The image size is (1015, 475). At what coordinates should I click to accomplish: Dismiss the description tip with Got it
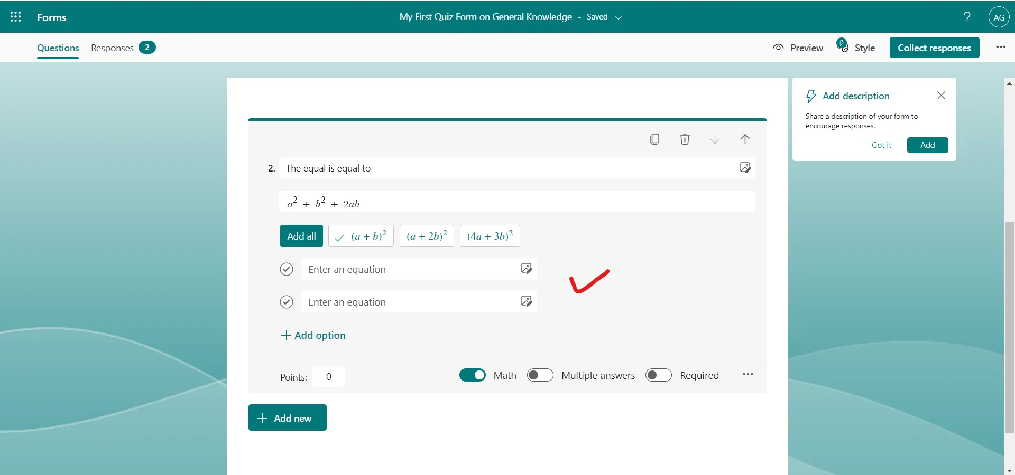[882, 145]
